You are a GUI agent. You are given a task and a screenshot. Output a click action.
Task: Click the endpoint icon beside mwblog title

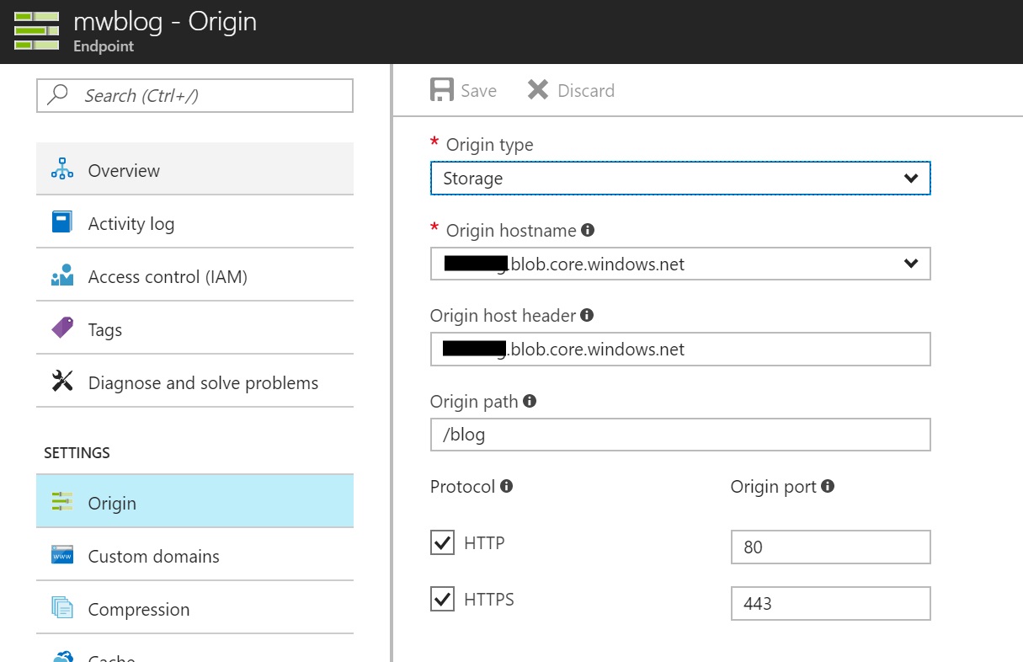click(x=37, y=31)
